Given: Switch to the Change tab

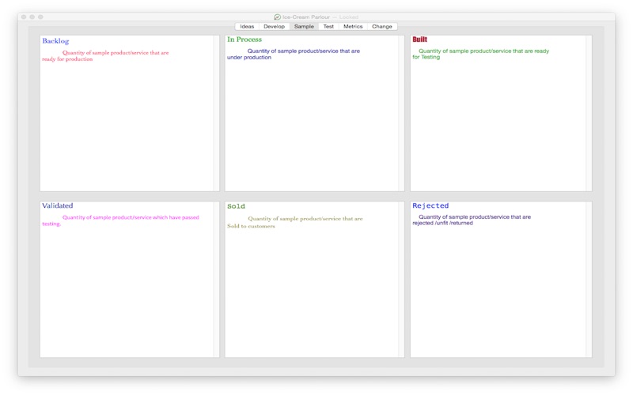Looking at the screenshot, I should click(382, 27).
